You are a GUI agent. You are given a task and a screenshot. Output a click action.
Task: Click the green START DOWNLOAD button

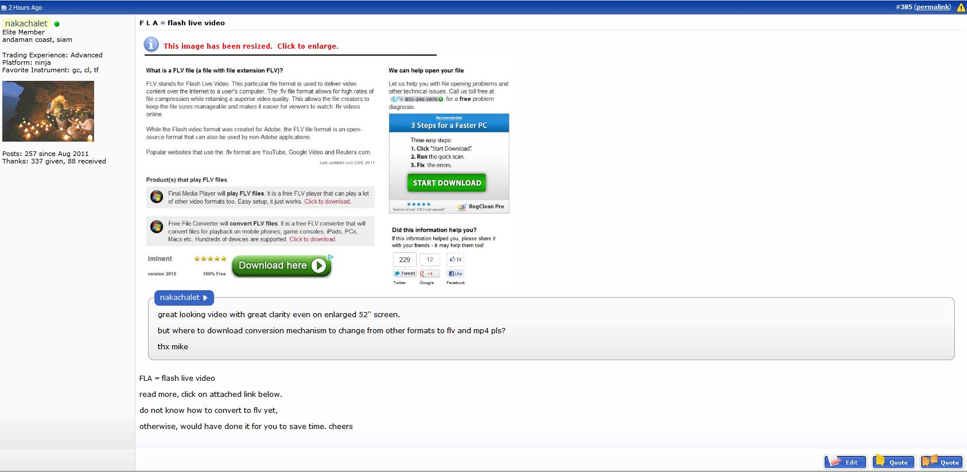point(447,183)
